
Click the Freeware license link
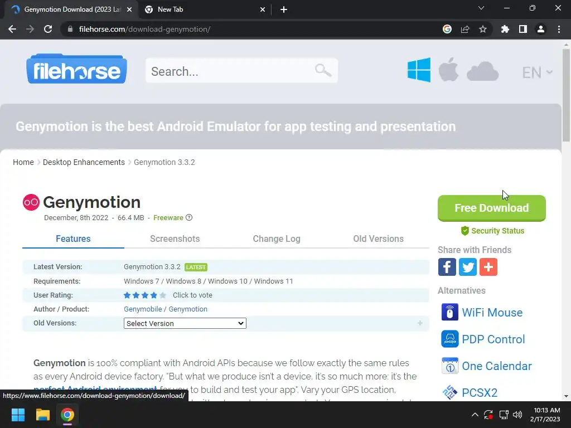pyautogui.click(x=168, y=218)
